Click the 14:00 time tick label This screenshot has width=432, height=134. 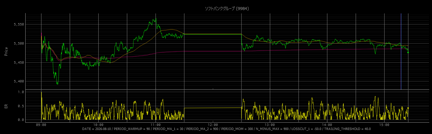(x=327, y=125)
